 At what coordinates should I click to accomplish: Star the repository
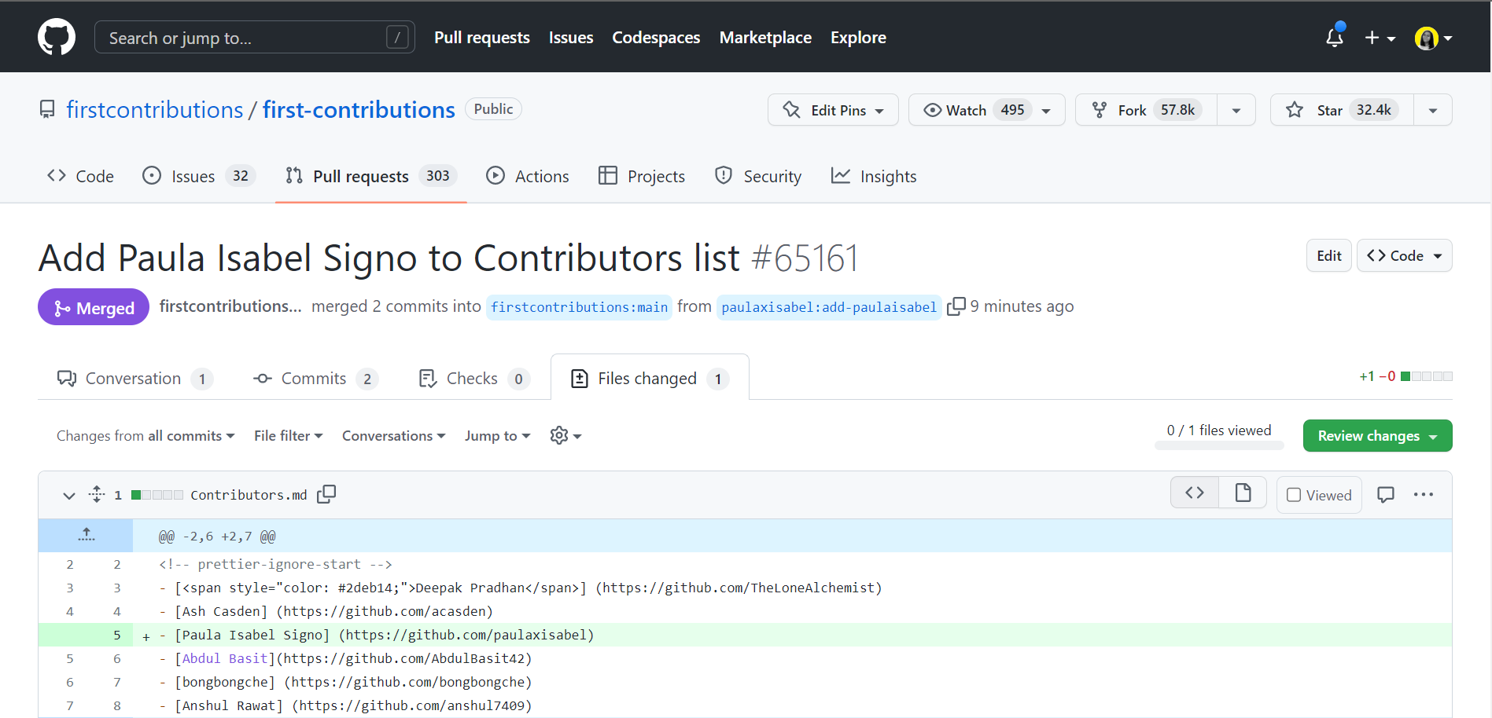click(1342, 110)
